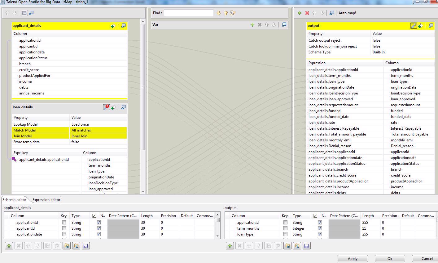This screenshot has width=438, height=263.
Task: Click the Find search input field
Action: [189, 13]
